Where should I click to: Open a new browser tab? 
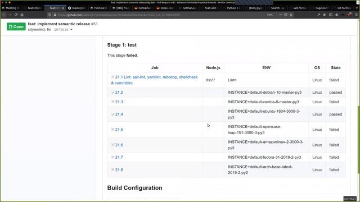pyautogui.click(x=357, y=8)
